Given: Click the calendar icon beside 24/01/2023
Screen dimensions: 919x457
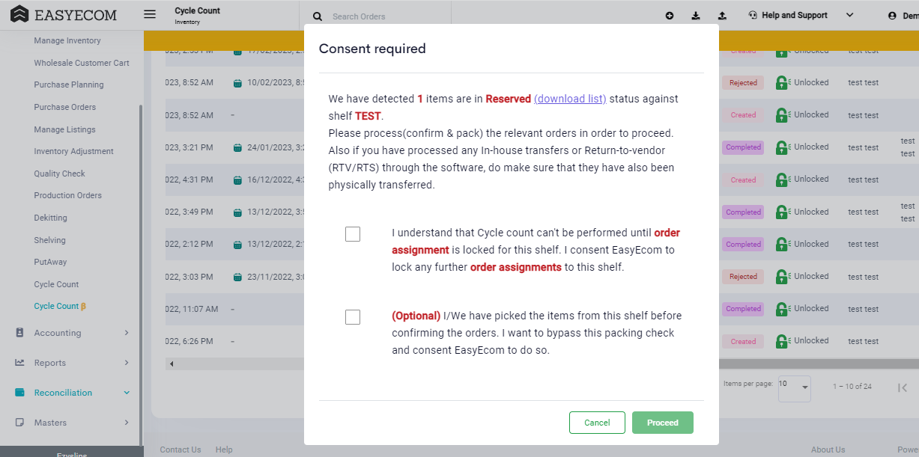Looking at the screenshot, I should pos(237,147).
